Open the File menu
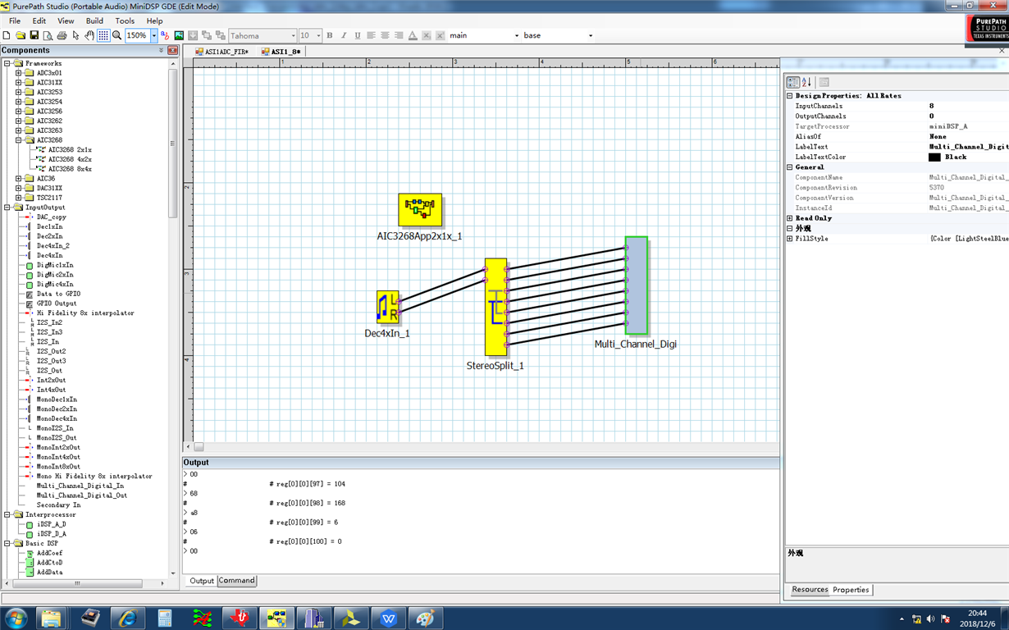1009x630 pixels. (15, 21)
